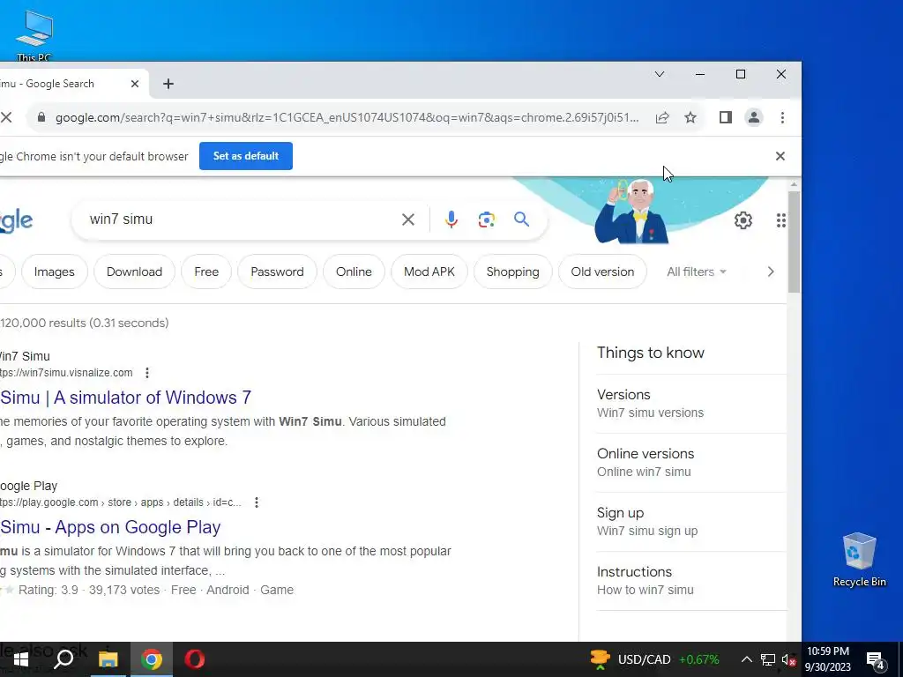Open Versions in Things to know
This screenshot has height=677, width=903.
(x=691, y=404)
